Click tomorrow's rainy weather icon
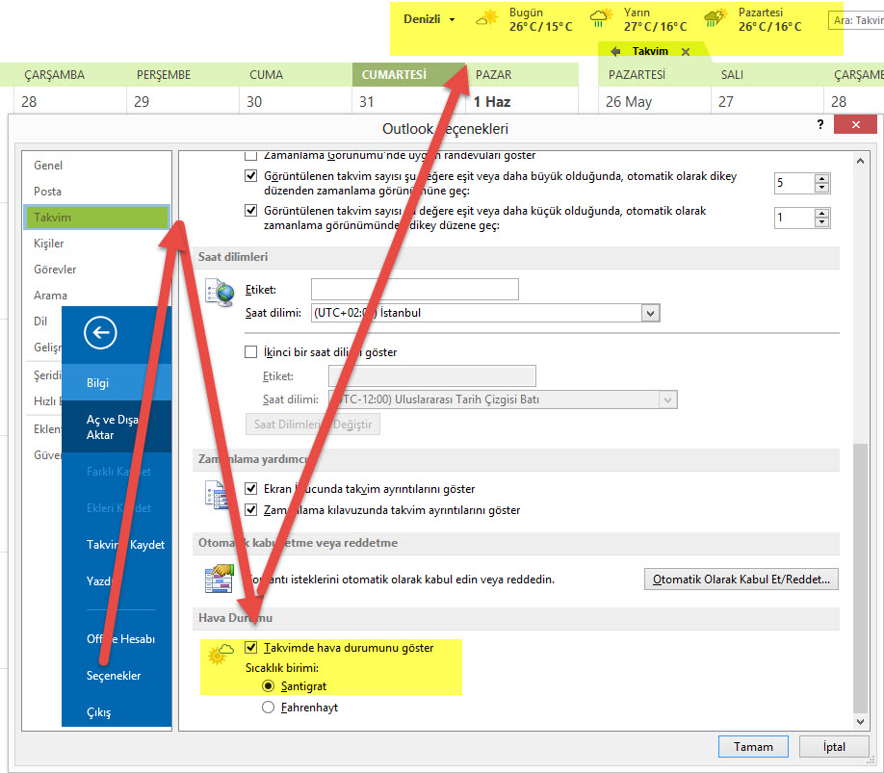Viewport: 884px width, 773px height. coord(601,17)
